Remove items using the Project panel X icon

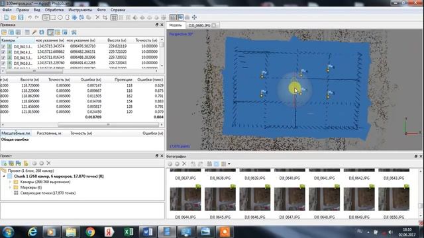click(x=48, y=163)
